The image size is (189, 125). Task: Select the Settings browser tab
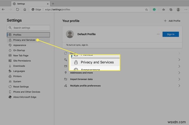[31, 4]
